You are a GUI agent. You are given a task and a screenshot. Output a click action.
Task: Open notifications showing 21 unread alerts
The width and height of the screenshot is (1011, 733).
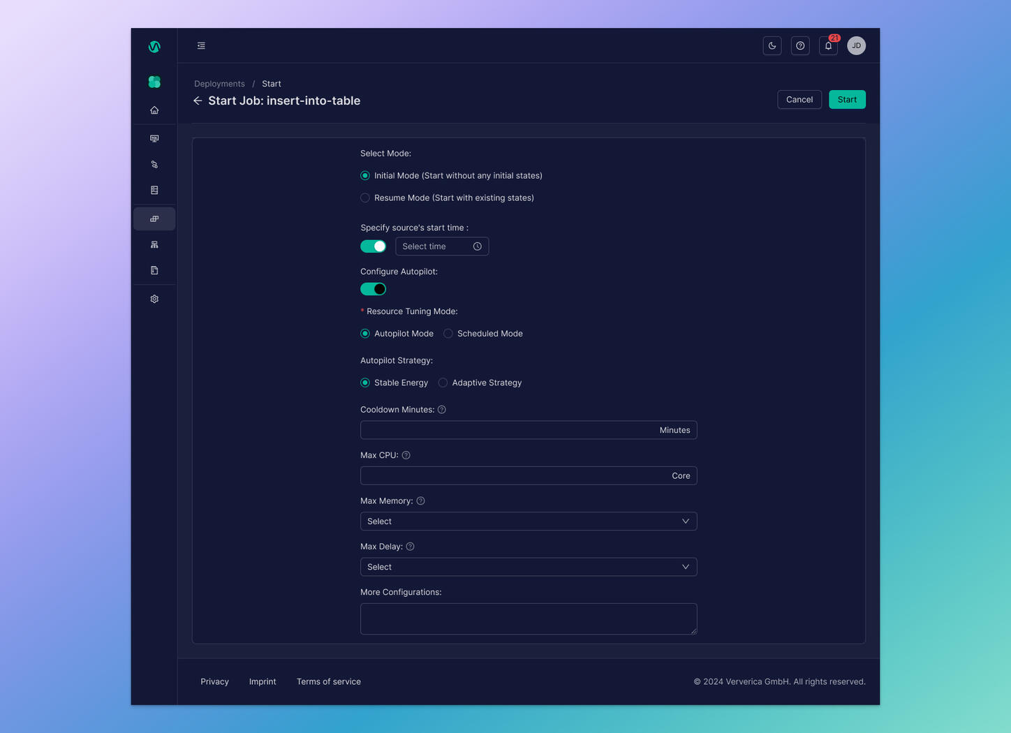click(827, 45)
